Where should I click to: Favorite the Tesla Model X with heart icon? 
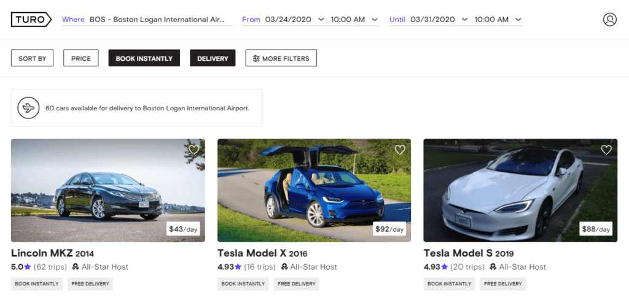400,150
